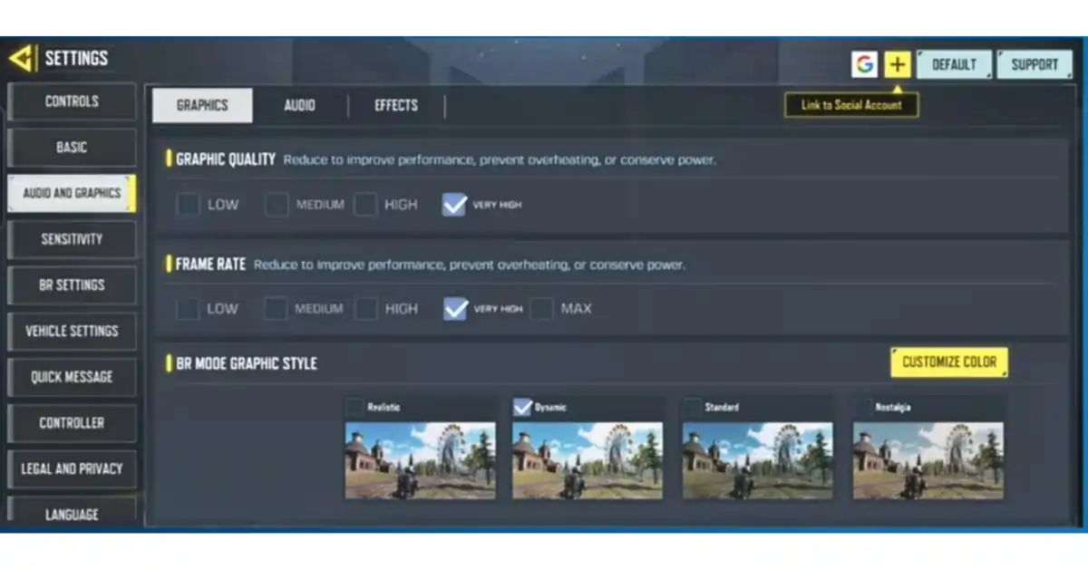The image size is (1088, 569).
Task: Click the CUSTOMIZE COLOR button
Action: [x=949, y=362]
